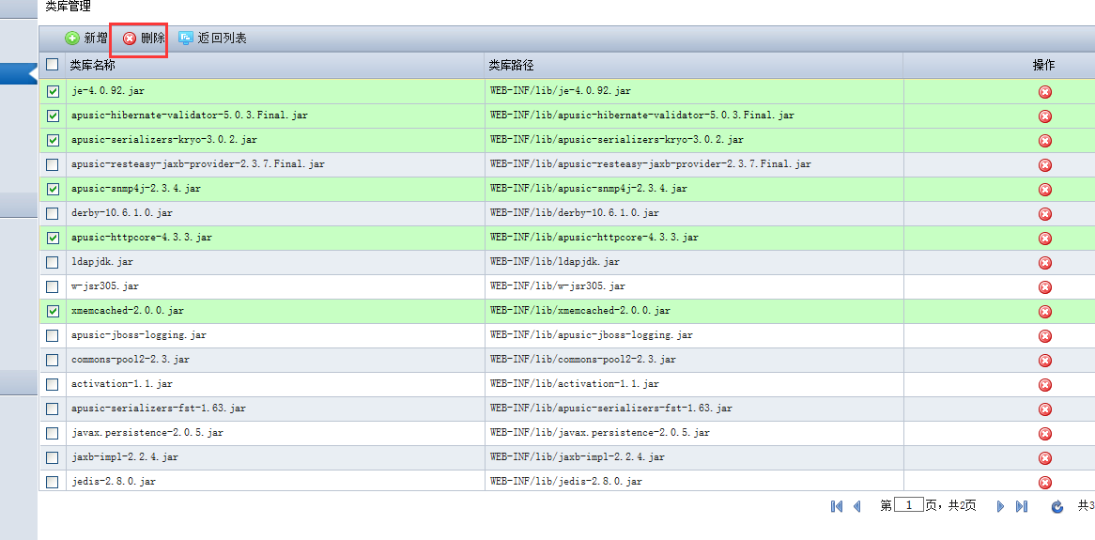
Task: Go to next page arrow
Action: 1001,506
